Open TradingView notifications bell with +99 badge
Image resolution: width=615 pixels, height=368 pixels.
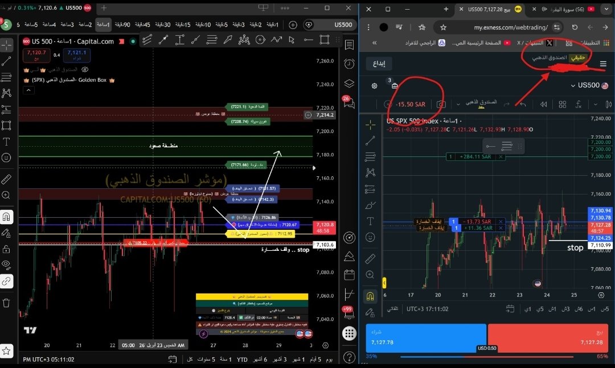point(348,313)
